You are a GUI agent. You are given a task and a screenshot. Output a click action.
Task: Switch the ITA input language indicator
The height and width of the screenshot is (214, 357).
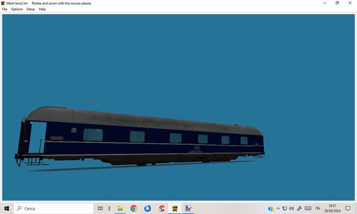click(318, 208)
